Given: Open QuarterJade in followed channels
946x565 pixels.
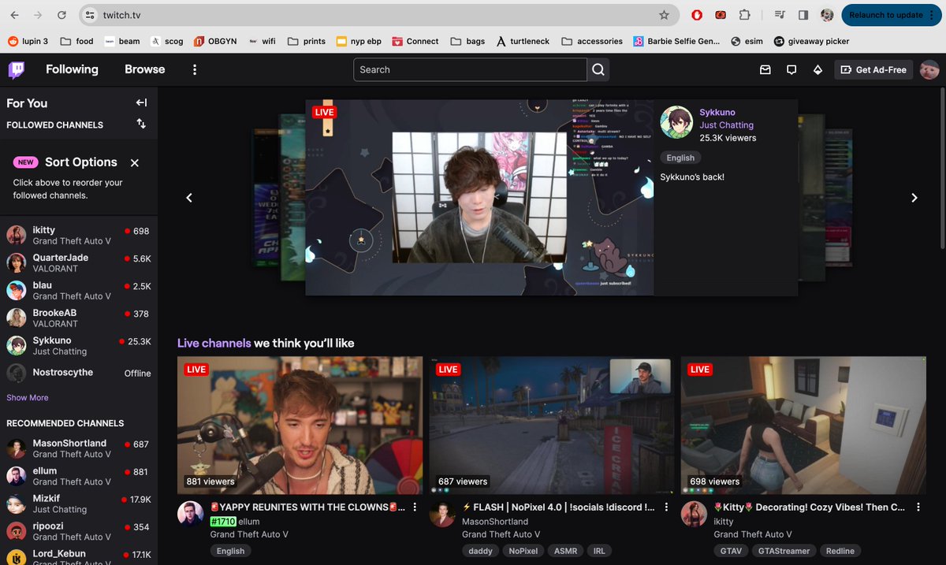Looking at the screenshot, I should [x=79, y=263].
